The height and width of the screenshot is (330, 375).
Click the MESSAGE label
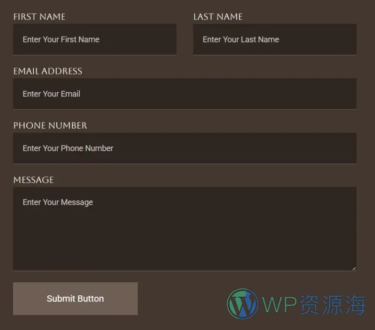point(33,180)
